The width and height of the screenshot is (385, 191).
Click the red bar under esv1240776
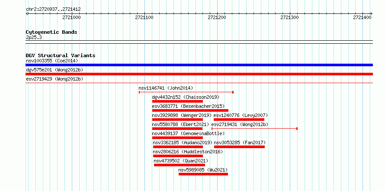[x=239, y=120]
